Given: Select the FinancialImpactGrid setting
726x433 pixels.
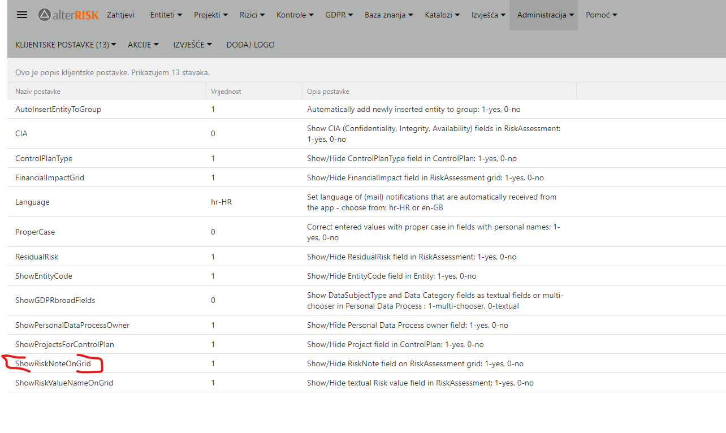Looking at the screenshot, I should 50,177.
